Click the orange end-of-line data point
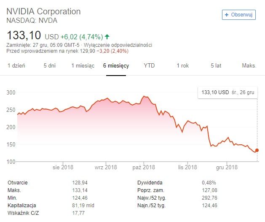Screen dimensions: 265x222 pos(257,150)
